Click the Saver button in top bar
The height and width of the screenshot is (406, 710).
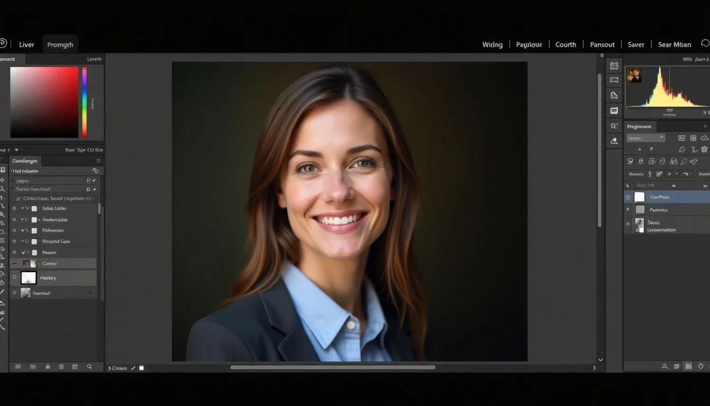click(x=636, y=44)
